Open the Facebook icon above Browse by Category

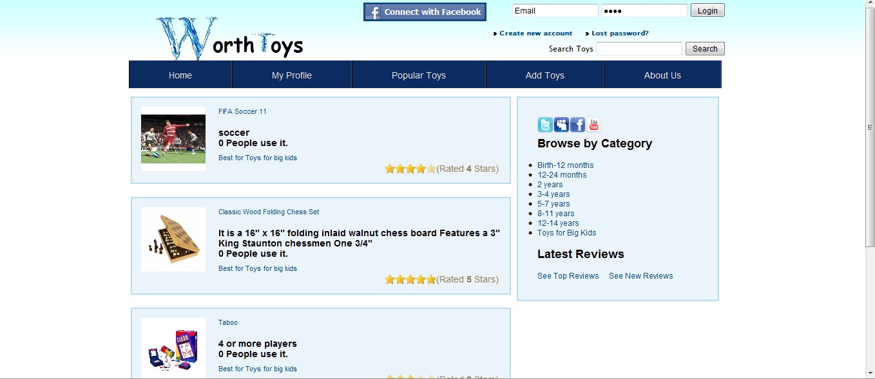click(x=577, y=125)
